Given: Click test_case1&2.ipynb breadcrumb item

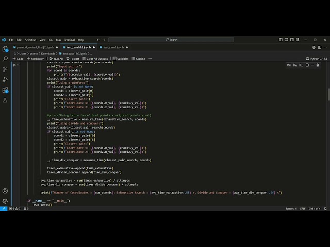Looking at the screenshot, I should [x=75, y=54].
